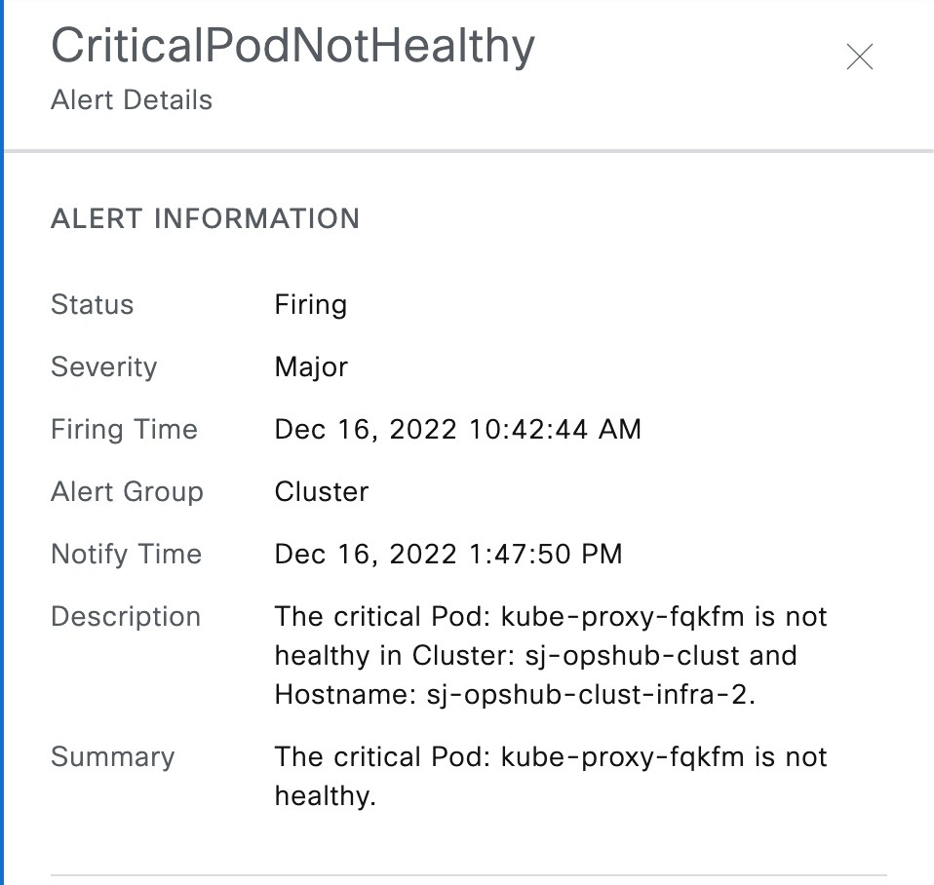
Task: Click the Description field label
Action: click(125, 616)
